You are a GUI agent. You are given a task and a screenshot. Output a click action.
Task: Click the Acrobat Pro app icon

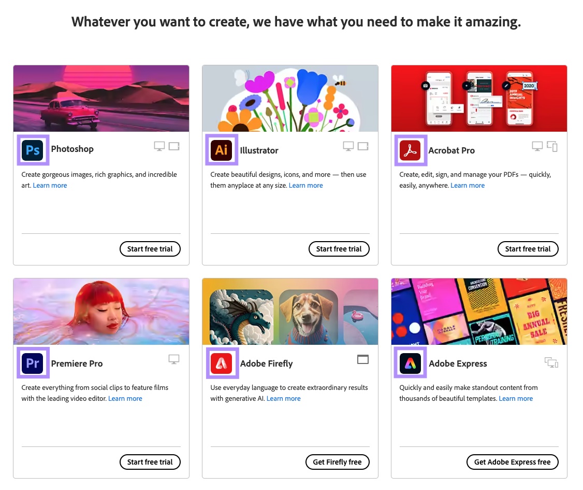411,150
